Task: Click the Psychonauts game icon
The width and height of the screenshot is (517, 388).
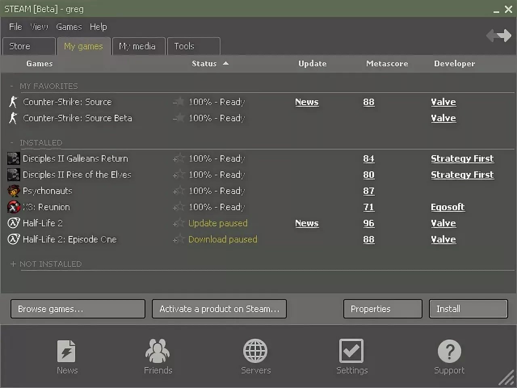Action: click(x=13, y=191)
